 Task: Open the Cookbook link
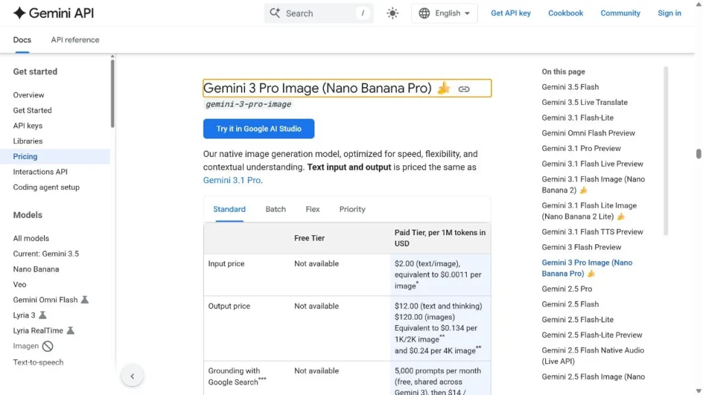pyautogui.click(x=566, y=13)
